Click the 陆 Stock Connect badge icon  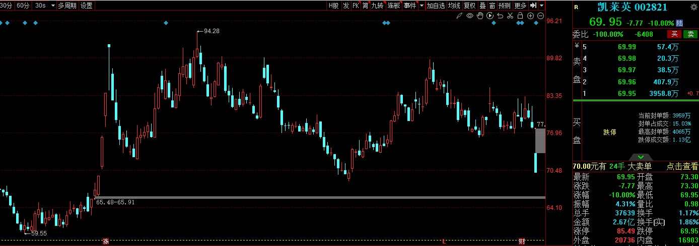680,23
